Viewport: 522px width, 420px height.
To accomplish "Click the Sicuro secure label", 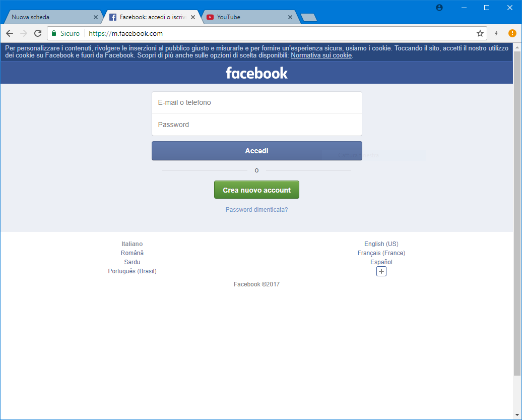I will tap(70, 33).
